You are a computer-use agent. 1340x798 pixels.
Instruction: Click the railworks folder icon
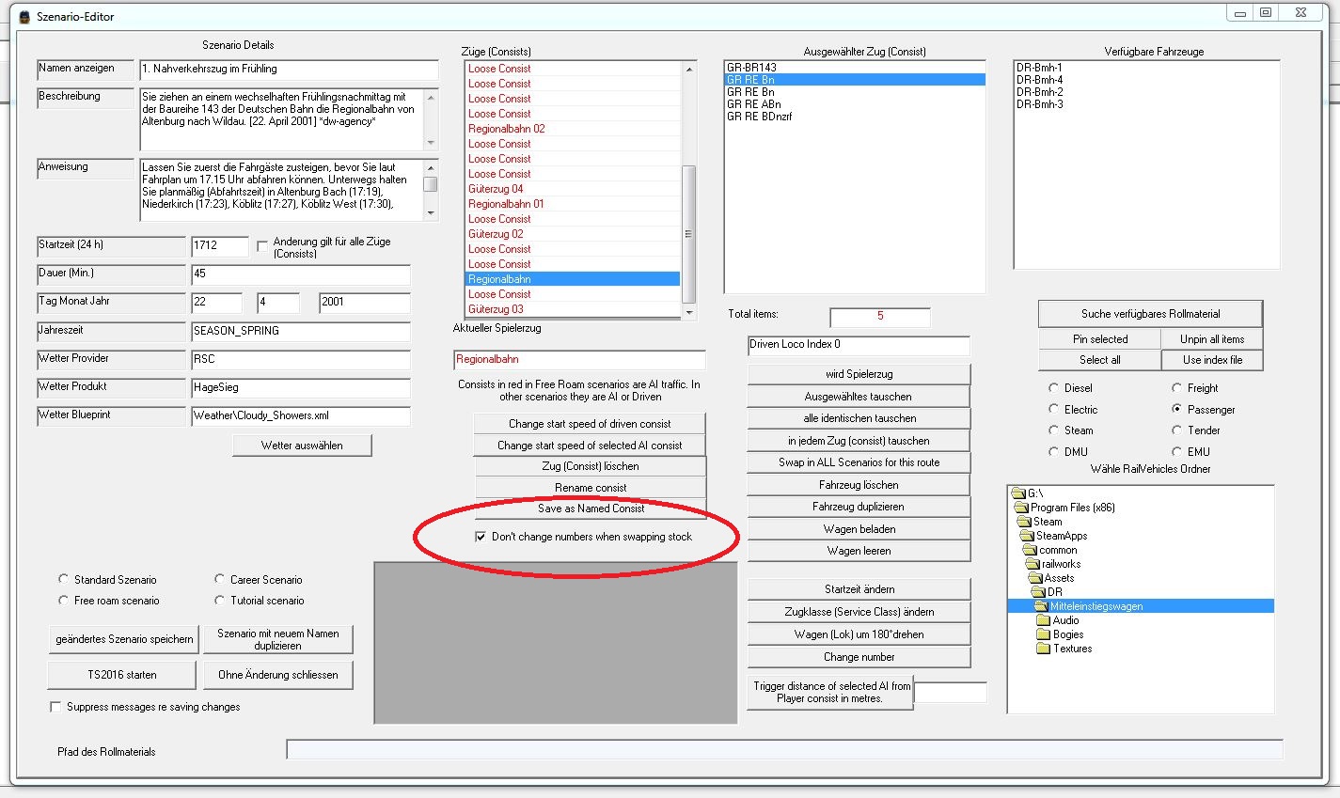(x=1033, y=564)
